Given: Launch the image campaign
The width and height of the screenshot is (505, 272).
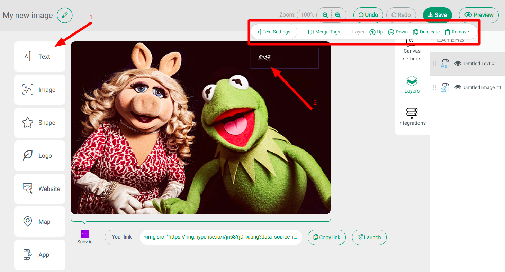Looking at the screenshot, I should point(369,237).
